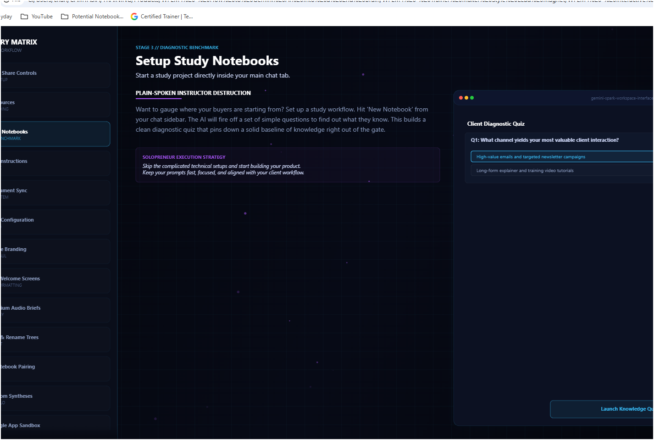Open the Syntheses sidebar item

coord(55,398)
